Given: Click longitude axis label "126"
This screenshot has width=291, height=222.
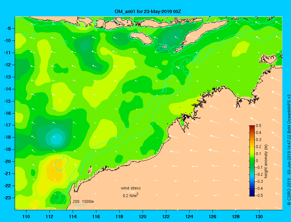Looking at the screenshot, I should tap(213, 217).
